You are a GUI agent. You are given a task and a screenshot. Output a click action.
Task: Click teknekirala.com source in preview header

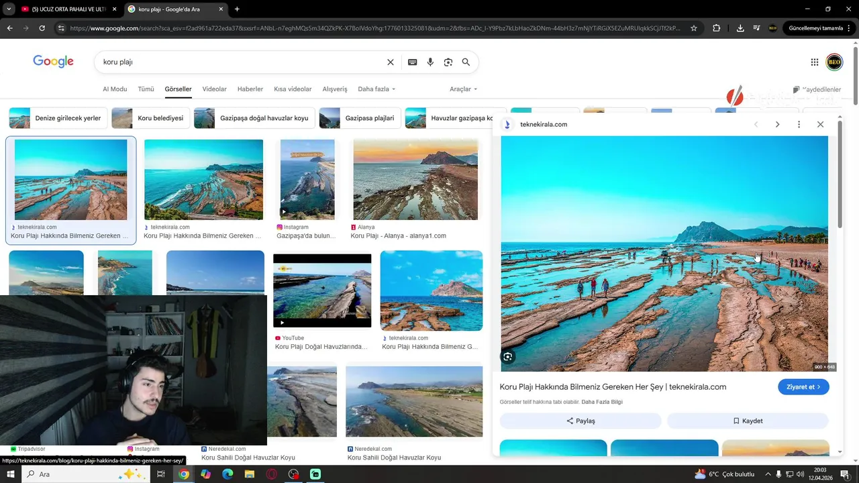tap(544, 124)
